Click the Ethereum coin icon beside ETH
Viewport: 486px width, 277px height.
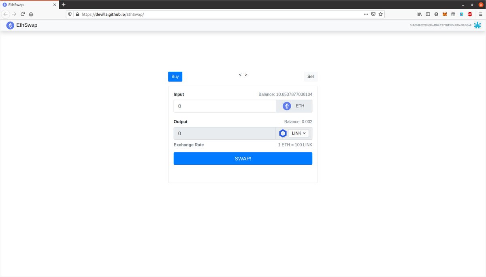tap(287, 106)
